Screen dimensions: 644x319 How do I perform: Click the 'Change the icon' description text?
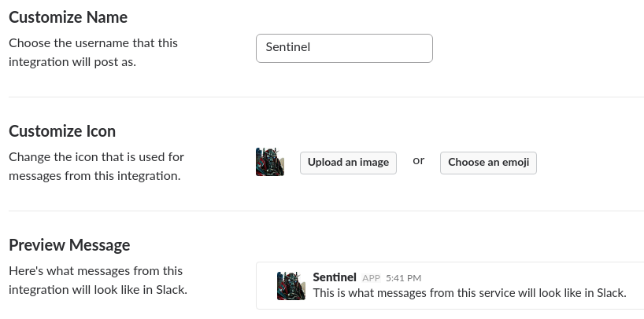pos(97,167)
